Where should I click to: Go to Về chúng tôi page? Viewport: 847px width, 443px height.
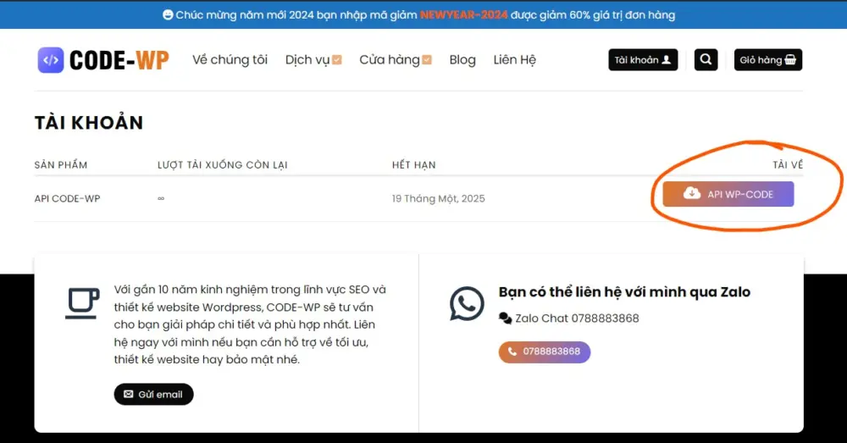(x=230, y=59)
